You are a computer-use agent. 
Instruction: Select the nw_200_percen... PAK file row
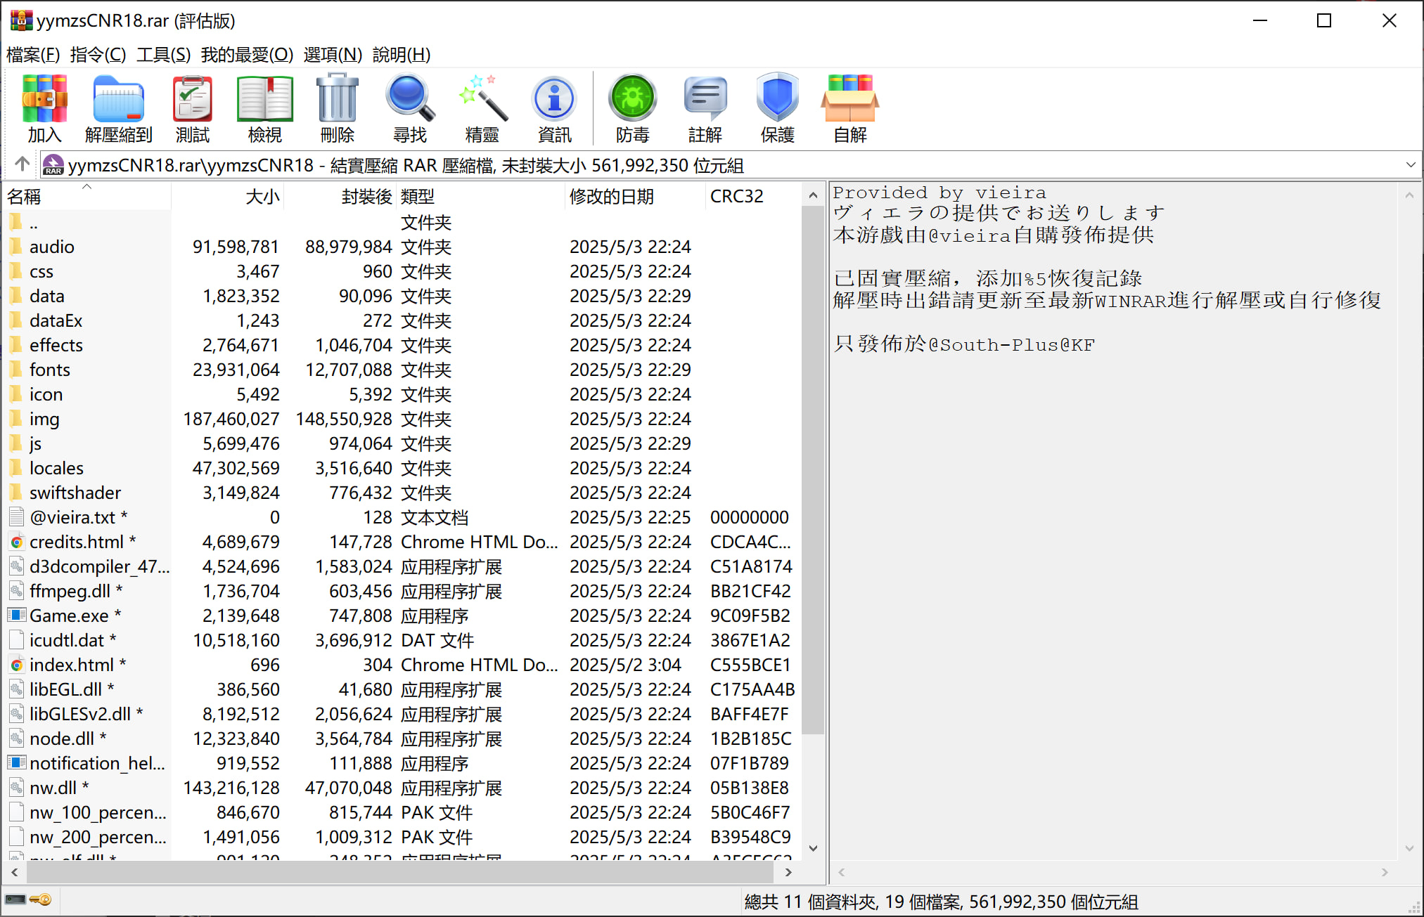403,837
